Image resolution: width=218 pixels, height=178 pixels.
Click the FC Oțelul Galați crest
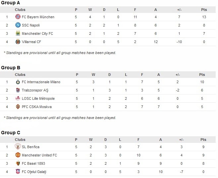18,171
